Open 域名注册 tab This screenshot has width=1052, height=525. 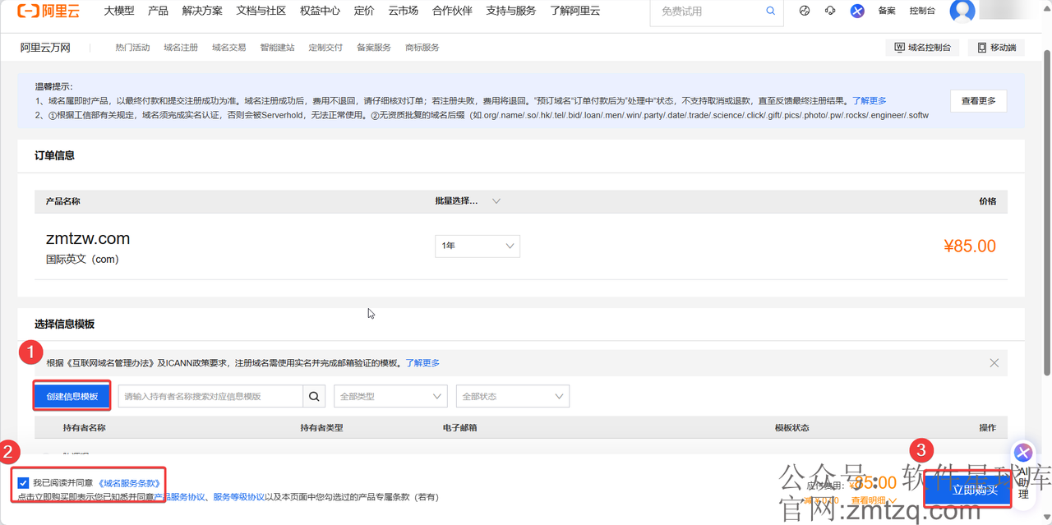(x=181, y=48)
